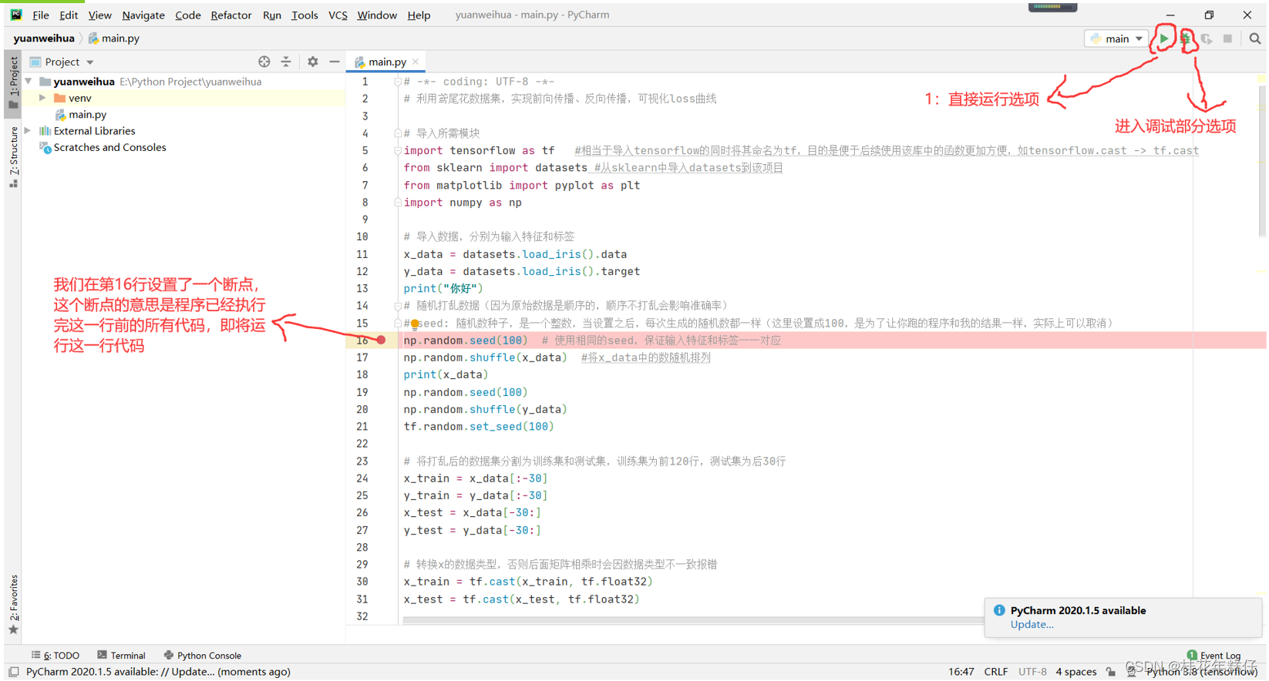1269x681 pixels.
Task: Hide the Project panel minus icon
Action: [x=334, y=62]
